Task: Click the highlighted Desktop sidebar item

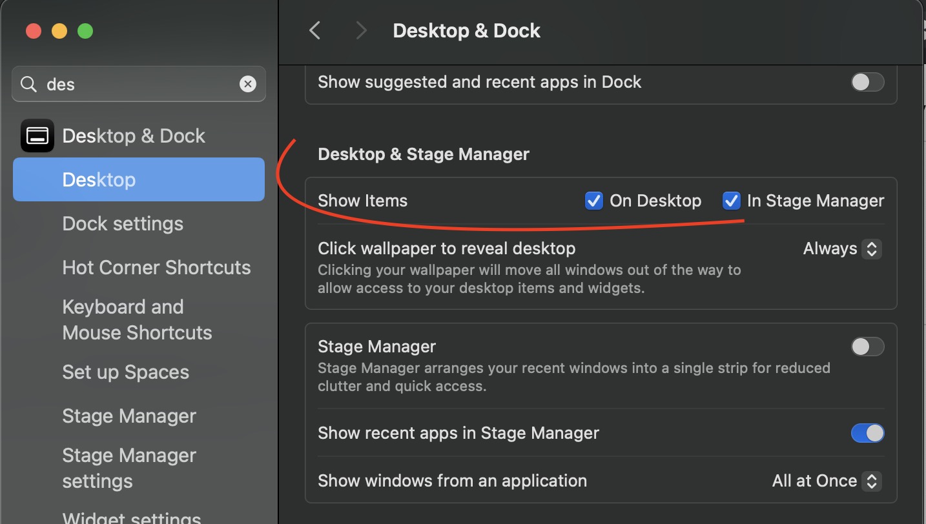Action: coord(139,179)
